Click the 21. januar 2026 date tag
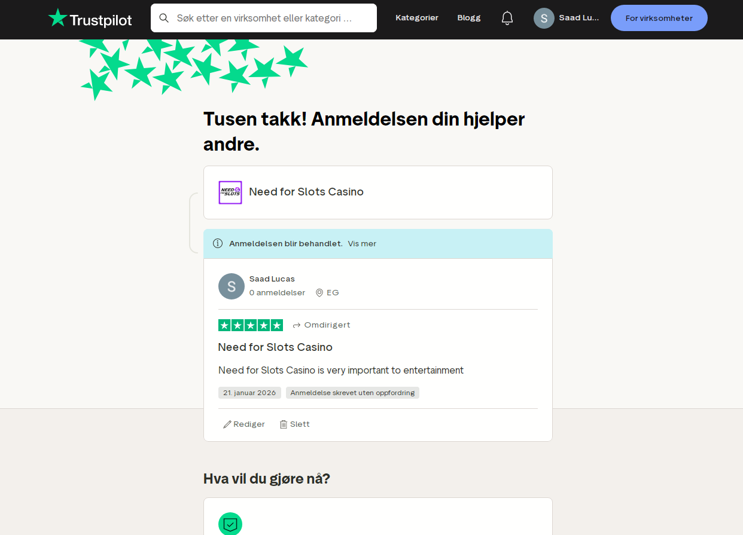This screenshot has height=535, width=743. click(x=249, y=393)
